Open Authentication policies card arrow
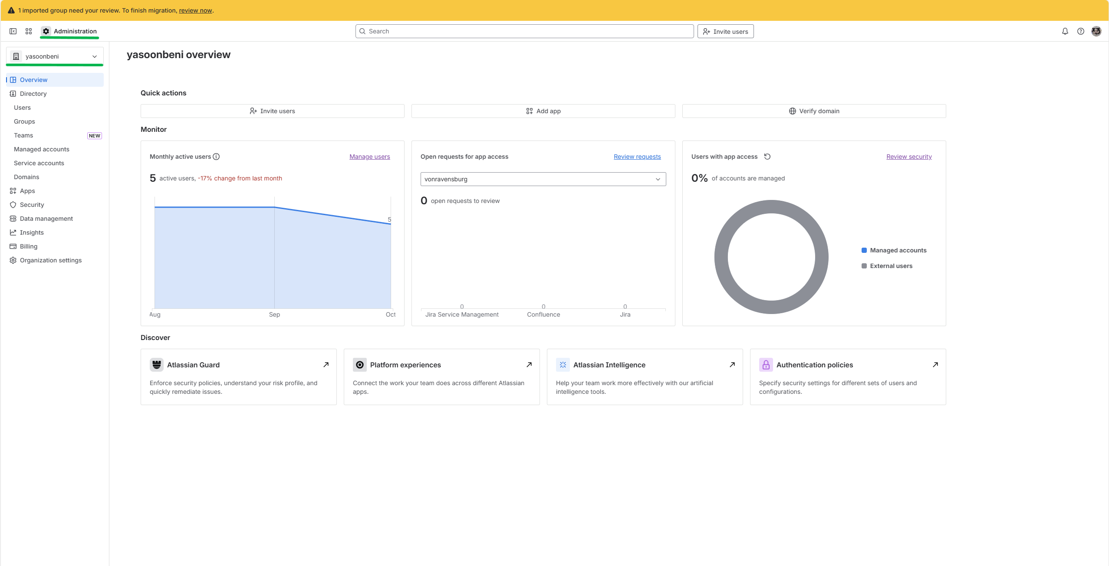The width and height of the screenshot is (1109, 566). click(x=935, y=365)
